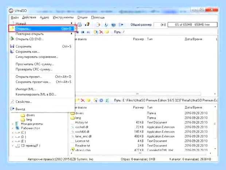Select the drivers folder in the tree
The height and width of the screenshot is (170, 226).
[28, 115]
